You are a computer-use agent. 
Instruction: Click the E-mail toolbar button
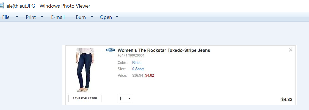[58, 17]
